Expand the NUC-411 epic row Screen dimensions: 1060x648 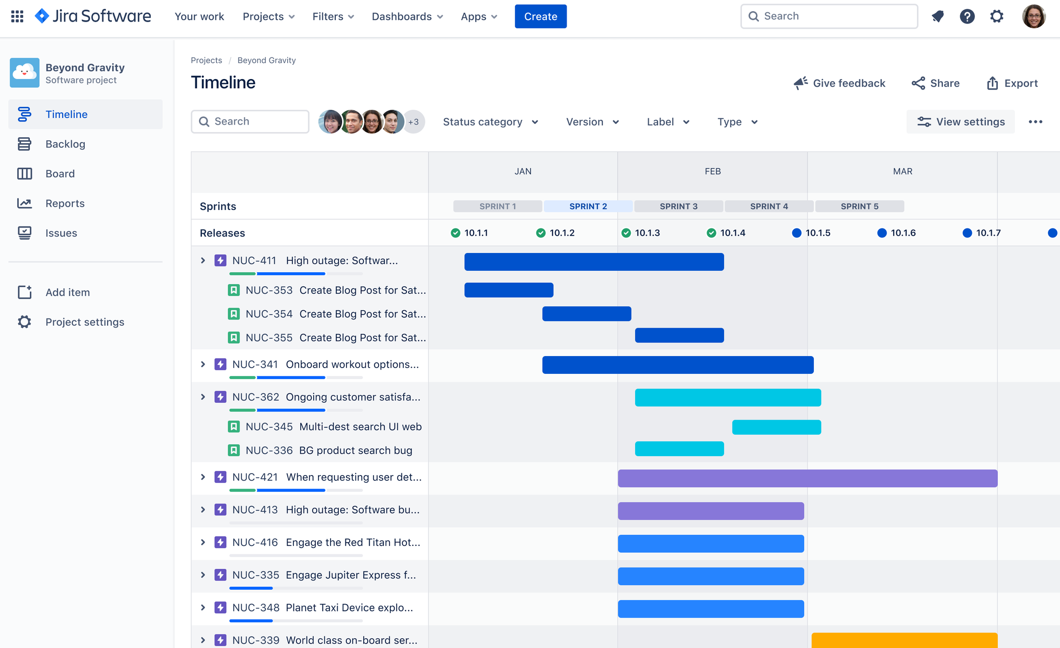click(x=203, y=260)
